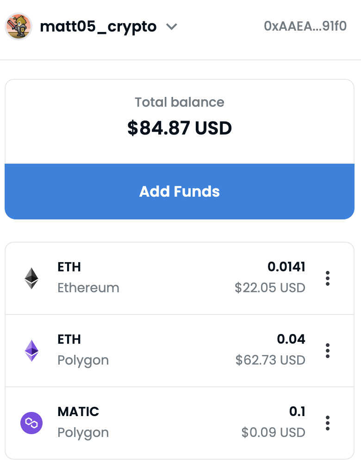Select the ETH Ethereum token row
The width and height of the screenshot is (361, 462).
tap(180, 278)
